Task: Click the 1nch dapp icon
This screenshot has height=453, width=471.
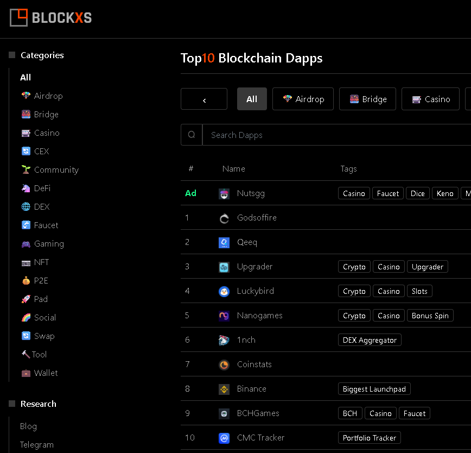Action: tap(224, 340)
